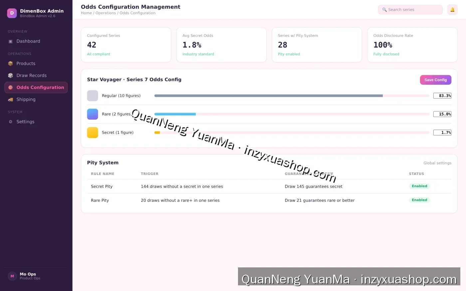Click the Shipping truck icon
This screenshot has width=466, height=291.
pos(10,99)
